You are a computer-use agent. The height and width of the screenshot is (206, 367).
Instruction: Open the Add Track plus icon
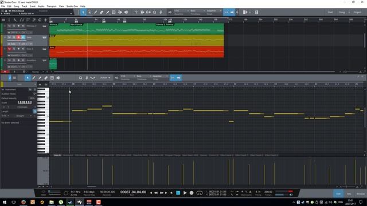[x=45, y=20]
